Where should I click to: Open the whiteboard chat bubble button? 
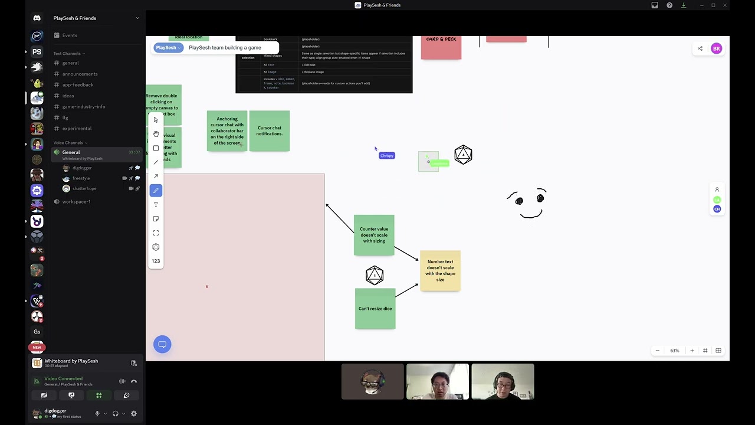pyautogui.click(x=162, y=344)
